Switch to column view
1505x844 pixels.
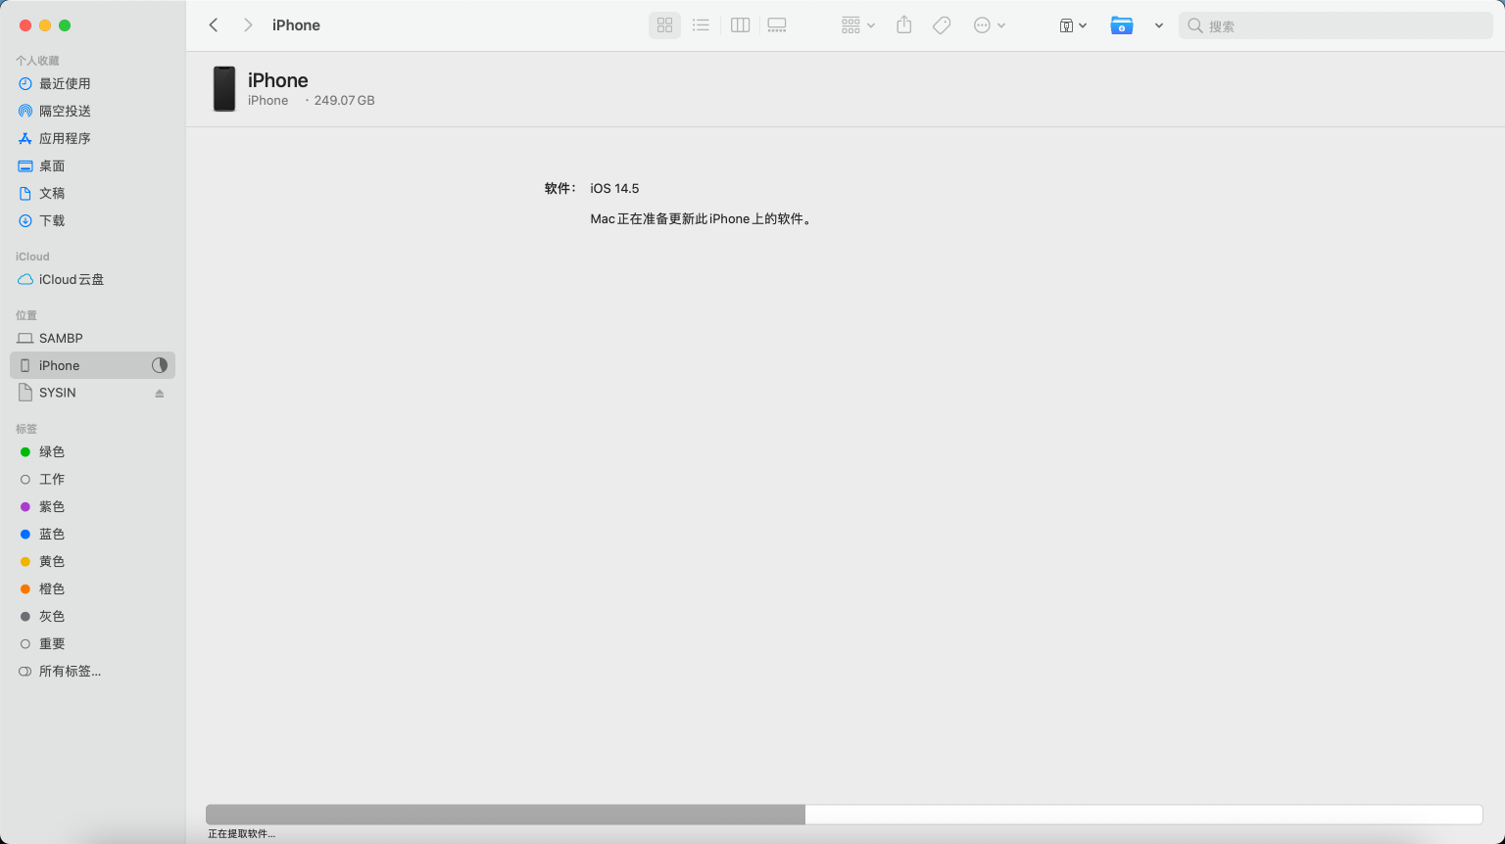point(741,25)
